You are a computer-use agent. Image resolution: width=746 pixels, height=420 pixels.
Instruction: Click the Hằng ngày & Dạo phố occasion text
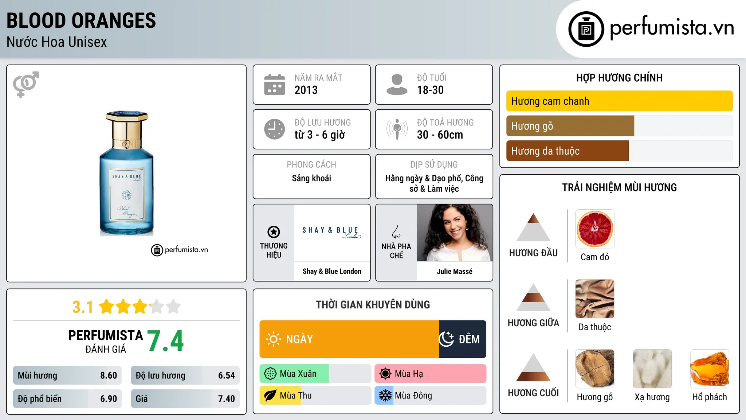[434, 183]
